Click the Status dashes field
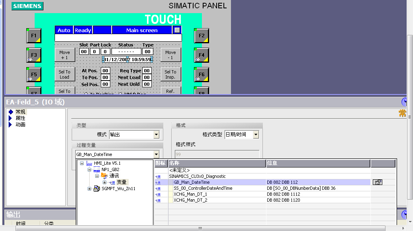 126,52
